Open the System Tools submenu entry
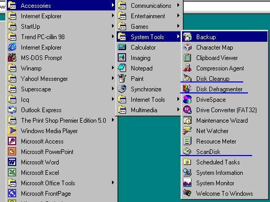270x202 pixels. [x=149, y=37]
